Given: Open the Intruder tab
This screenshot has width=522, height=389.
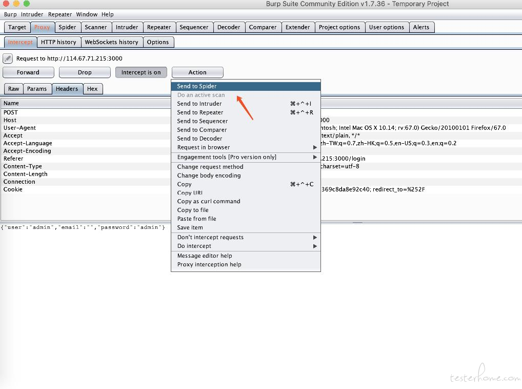Looking at the screenshot, I should 127,27.
